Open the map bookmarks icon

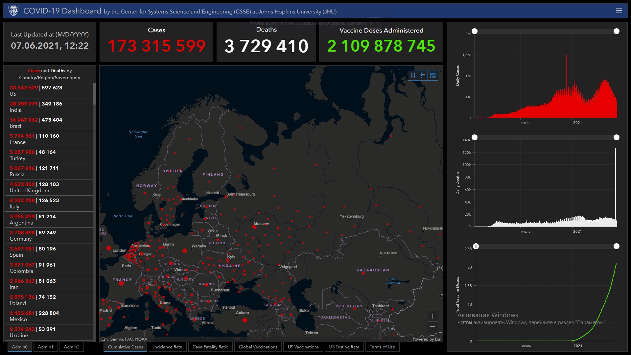pos(413,75)
